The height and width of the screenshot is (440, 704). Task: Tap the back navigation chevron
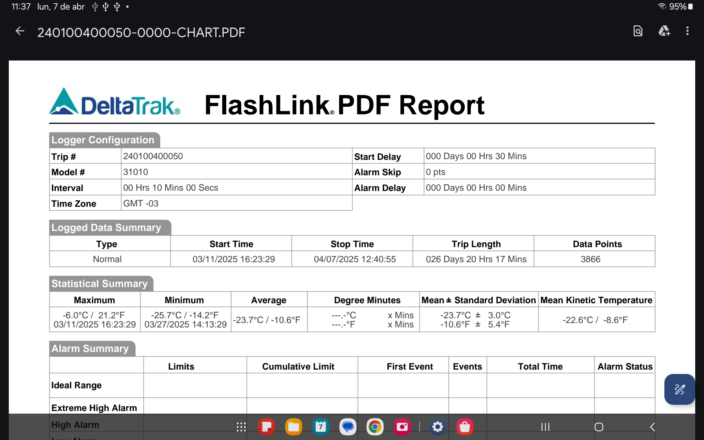[x=652, y=427]
